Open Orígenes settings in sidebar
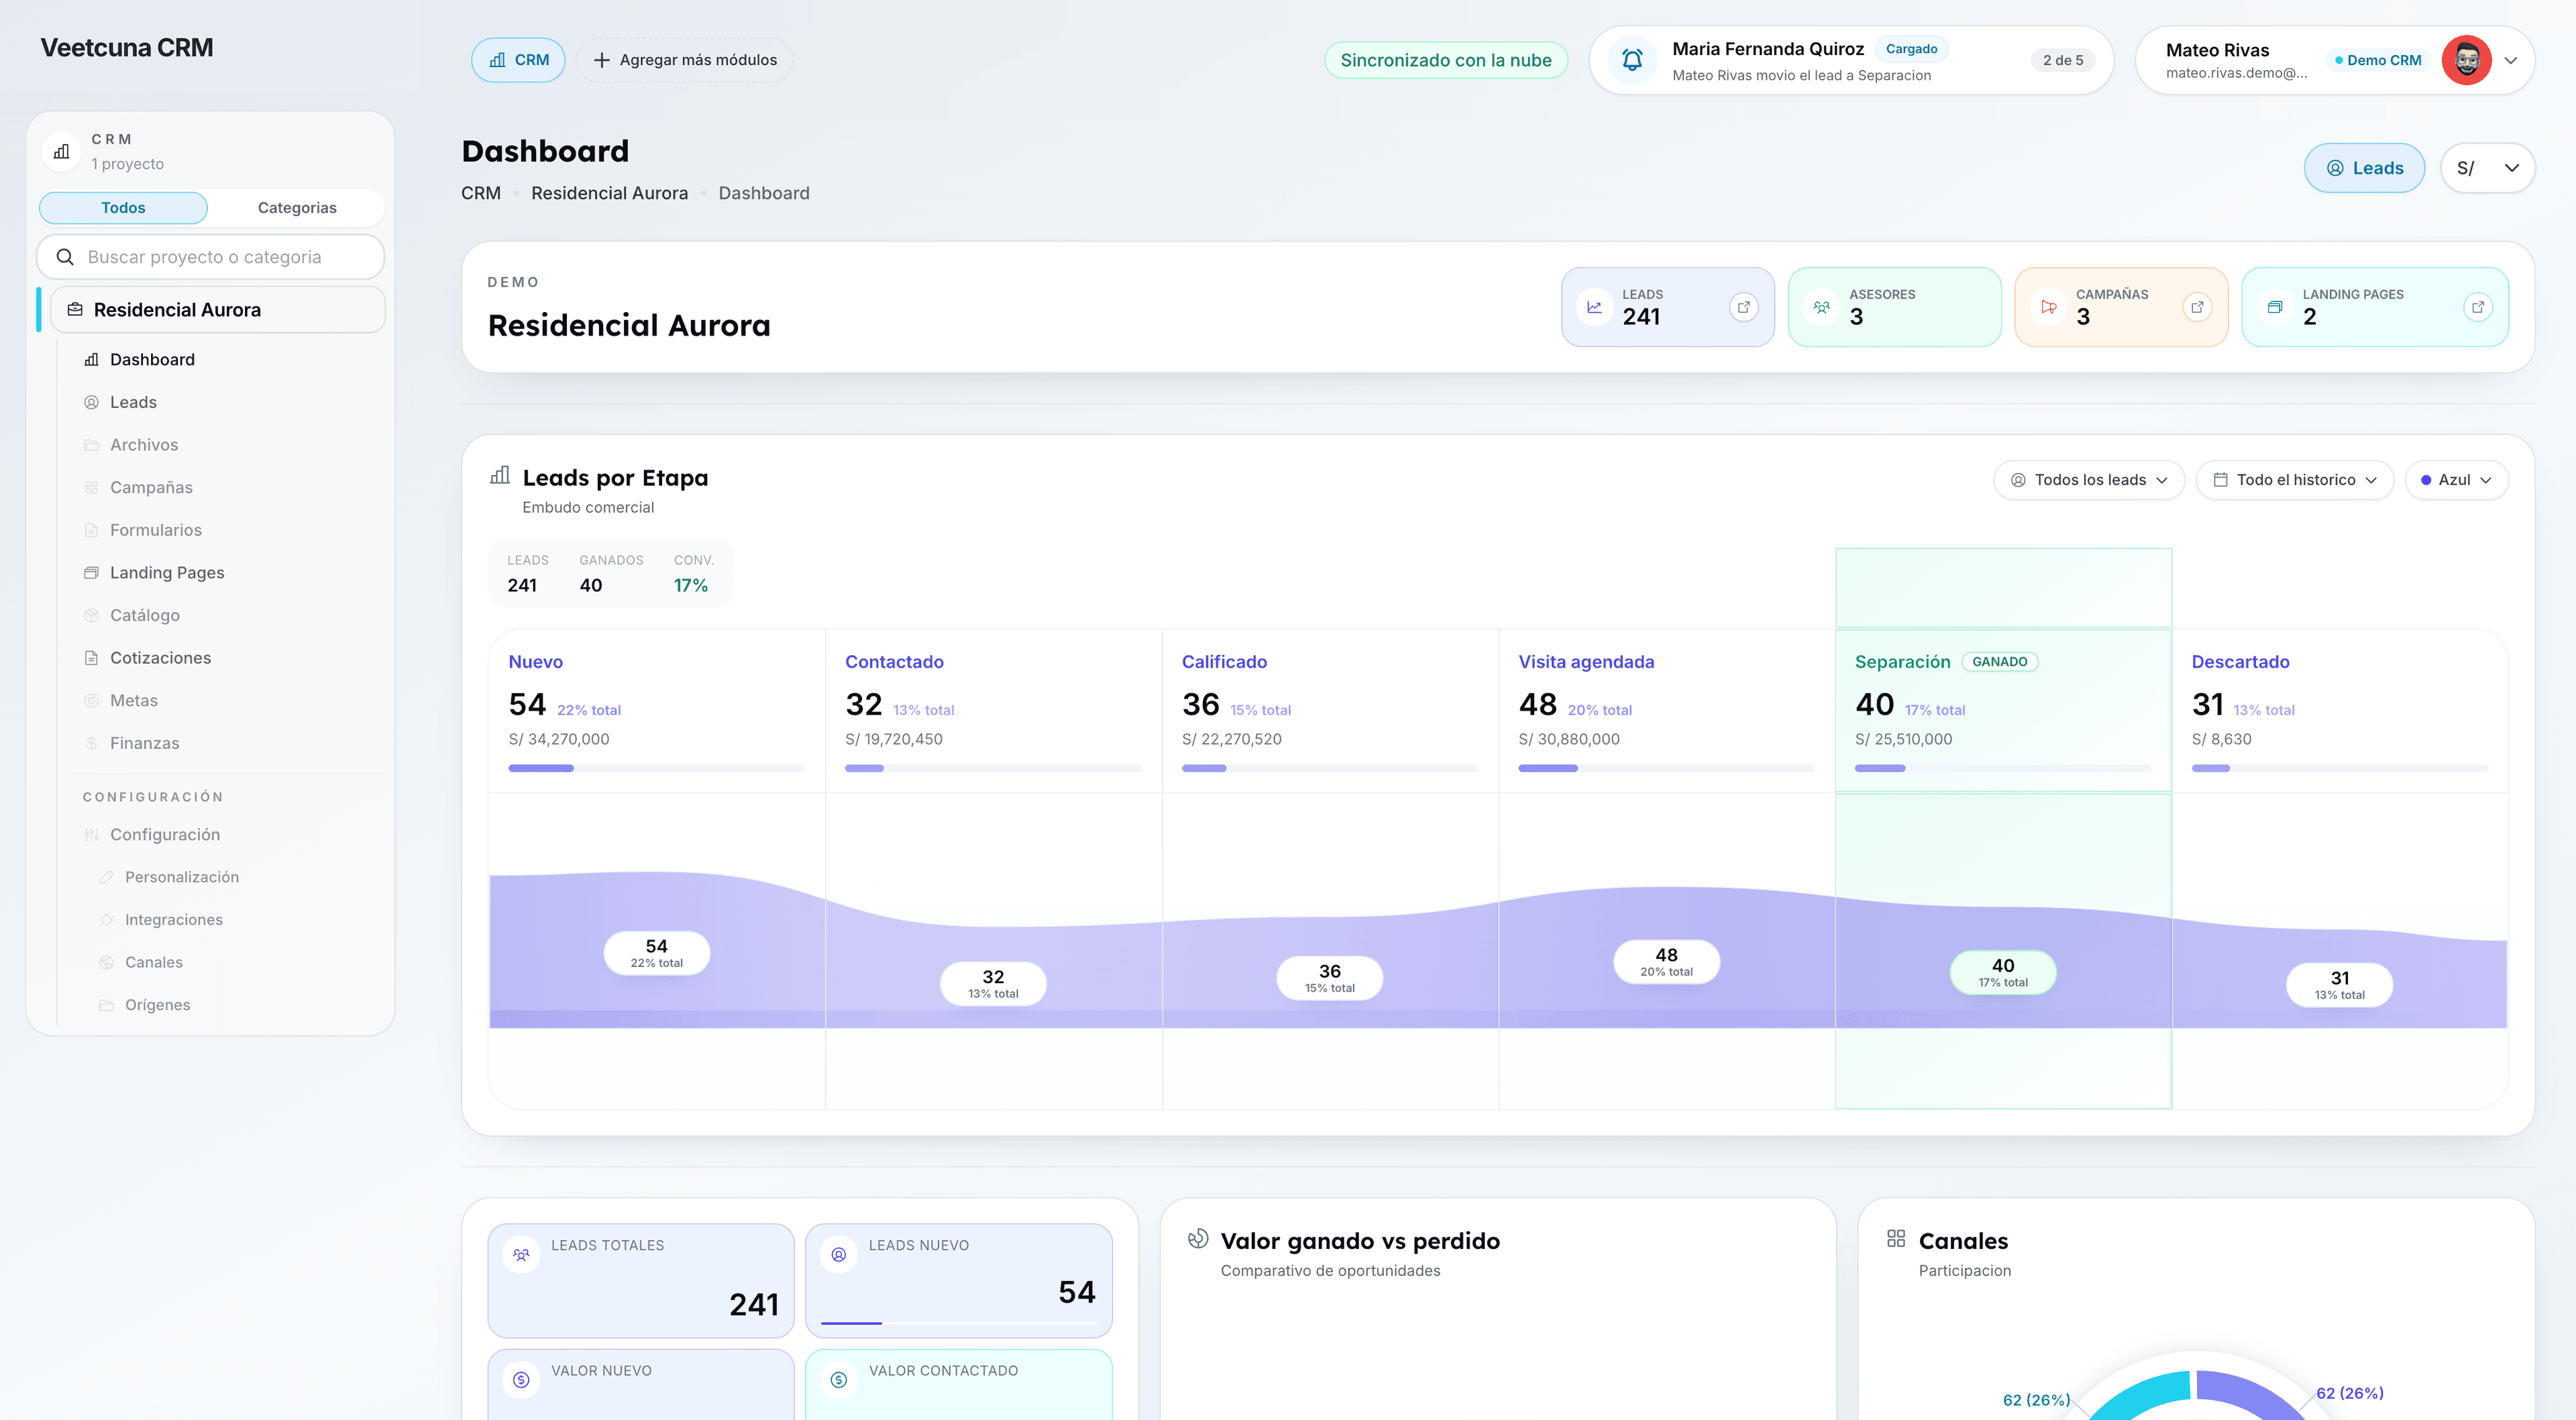Image resolution: width=2576 pixels, height=1420 pixels. point(157,1005)
